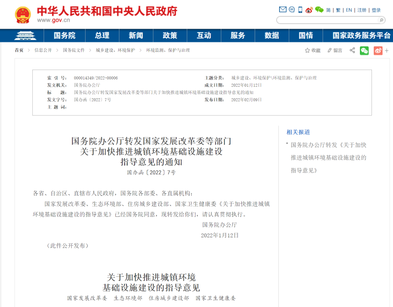Image resolution: width=393 pixels, height=307 pixels.
Task: Expand more share options with the plus icon
Action: (x=386, y=50)
